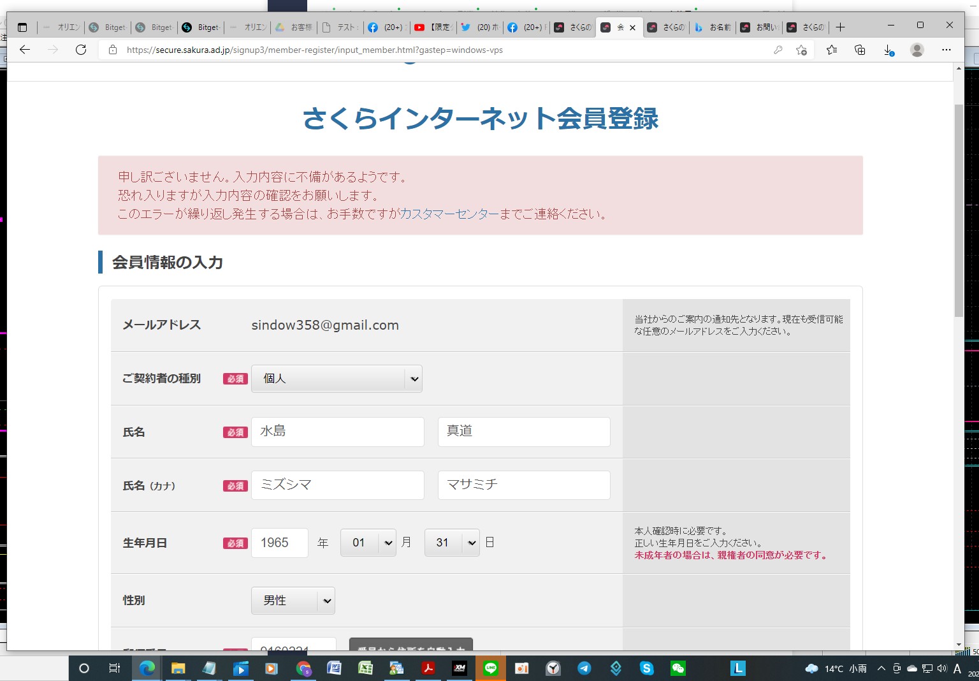Launch Google Chrome from the taskbar

303,668
